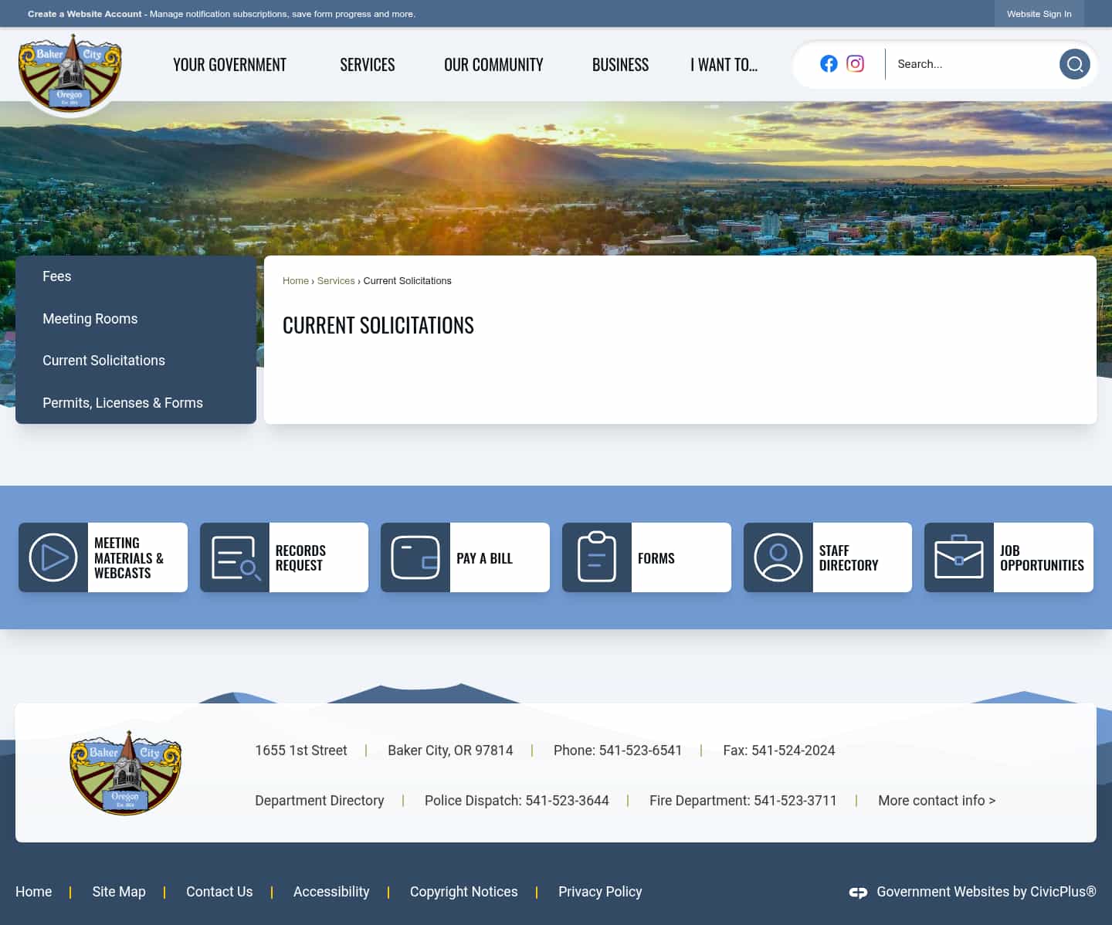Click the Records Request document icon
The width and height of the screenshot is (1112, 925).
coord(234,557)
